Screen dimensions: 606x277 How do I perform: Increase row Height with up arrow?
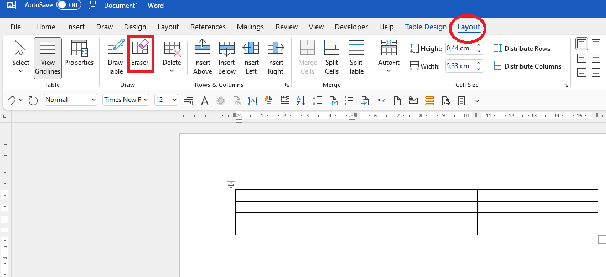pos(479,45)
